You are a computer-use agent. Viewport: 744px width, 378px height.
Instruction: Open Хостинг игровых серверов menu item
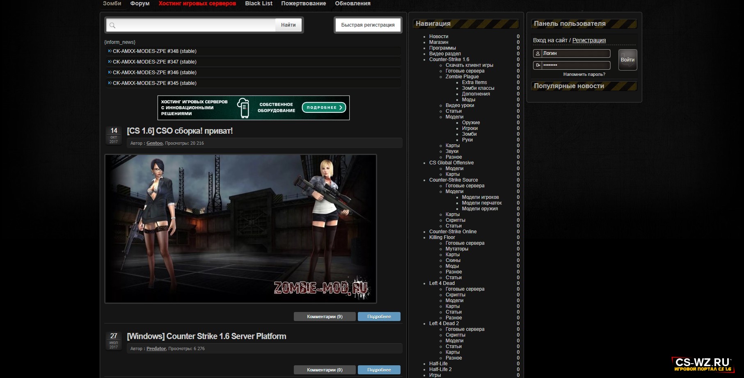tap(197, 3)
